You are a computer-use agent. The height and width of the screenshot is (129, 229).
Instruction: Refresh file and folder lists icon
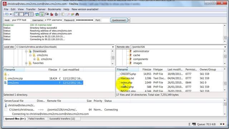37,14
